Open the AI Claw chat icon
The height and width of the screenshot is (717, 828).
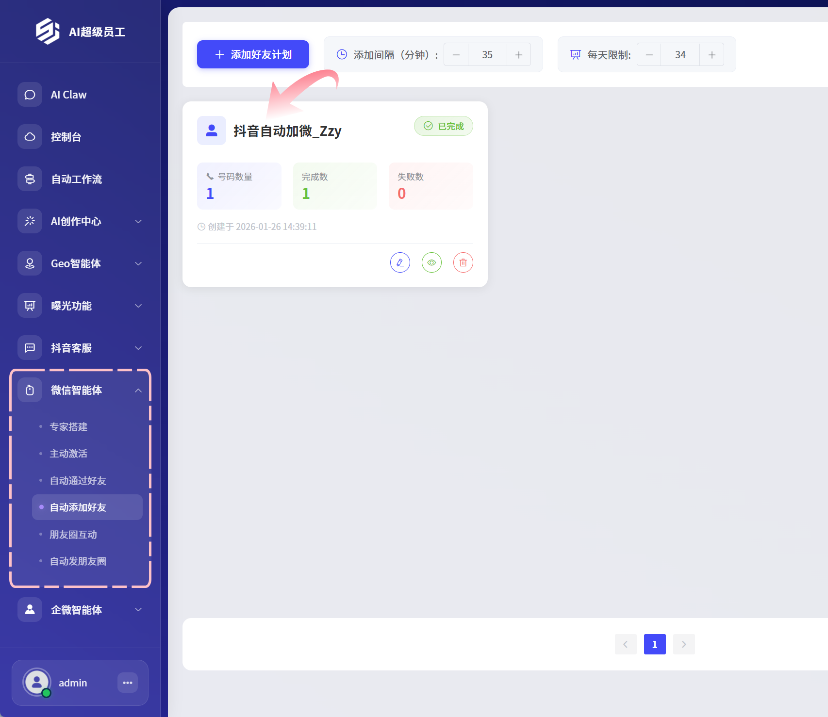pyautogui.click(x=30, y=94)
